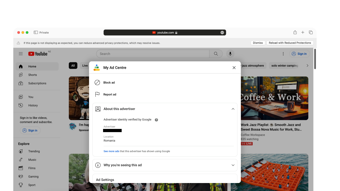Expand Why you're seeing this ad
The height and width of the screenshot is (191, 340).
pyautogui.click(x=233, y=165)
